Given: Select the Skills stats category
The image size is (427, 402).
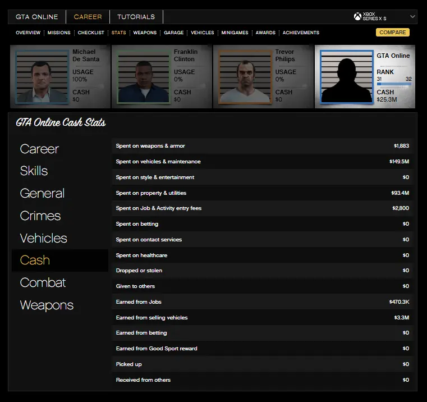Looking at the screenshot, I should pos(34,171).
